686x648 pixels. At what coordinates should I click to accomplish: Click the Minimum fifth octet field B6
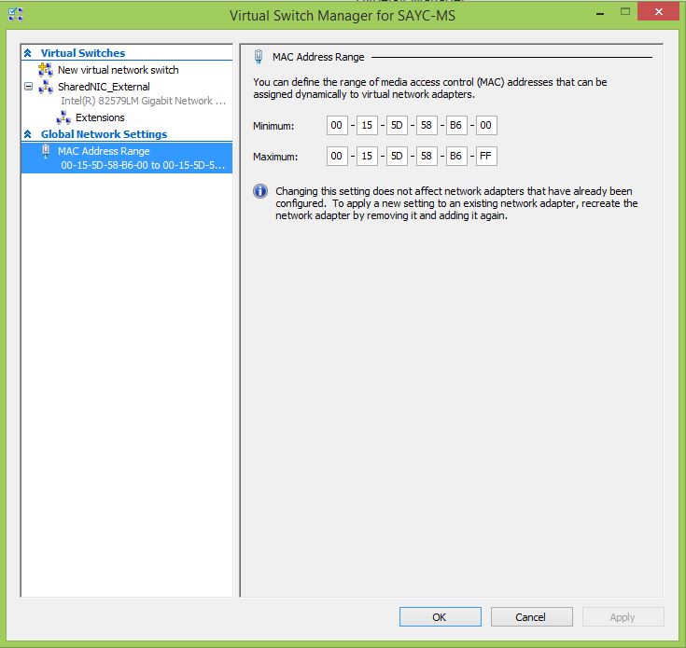click(x=456, y=126)
